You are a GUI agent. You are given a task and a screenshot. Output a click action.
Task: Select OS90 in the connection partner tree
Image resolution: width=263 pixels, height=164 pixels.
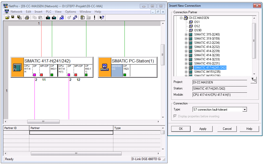(x=197, y=30)
